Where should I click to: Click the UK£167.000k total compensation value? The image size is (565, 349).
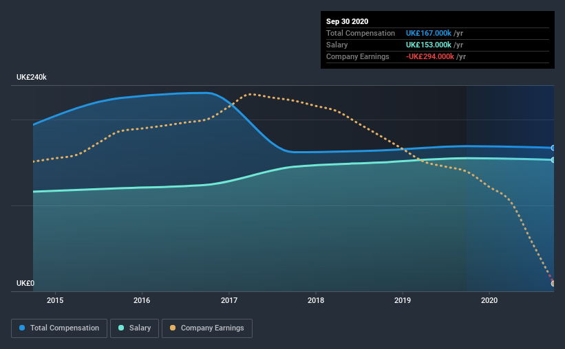point(429,33)
